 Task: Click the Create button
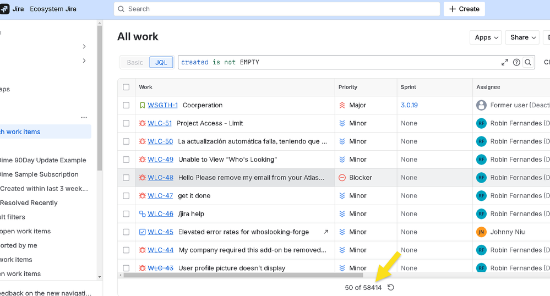(465, 9)
